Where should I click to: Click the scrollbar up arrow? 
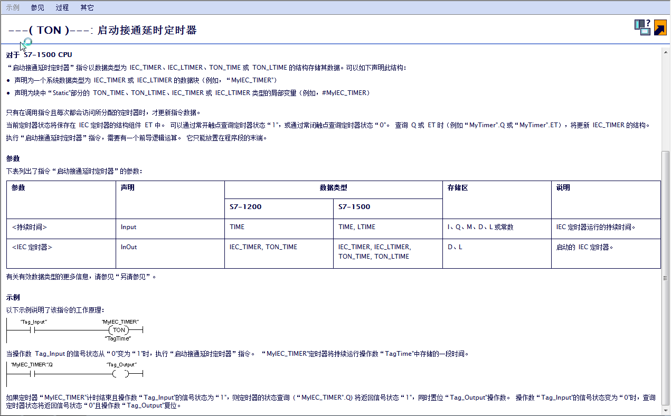coord(666,50)
